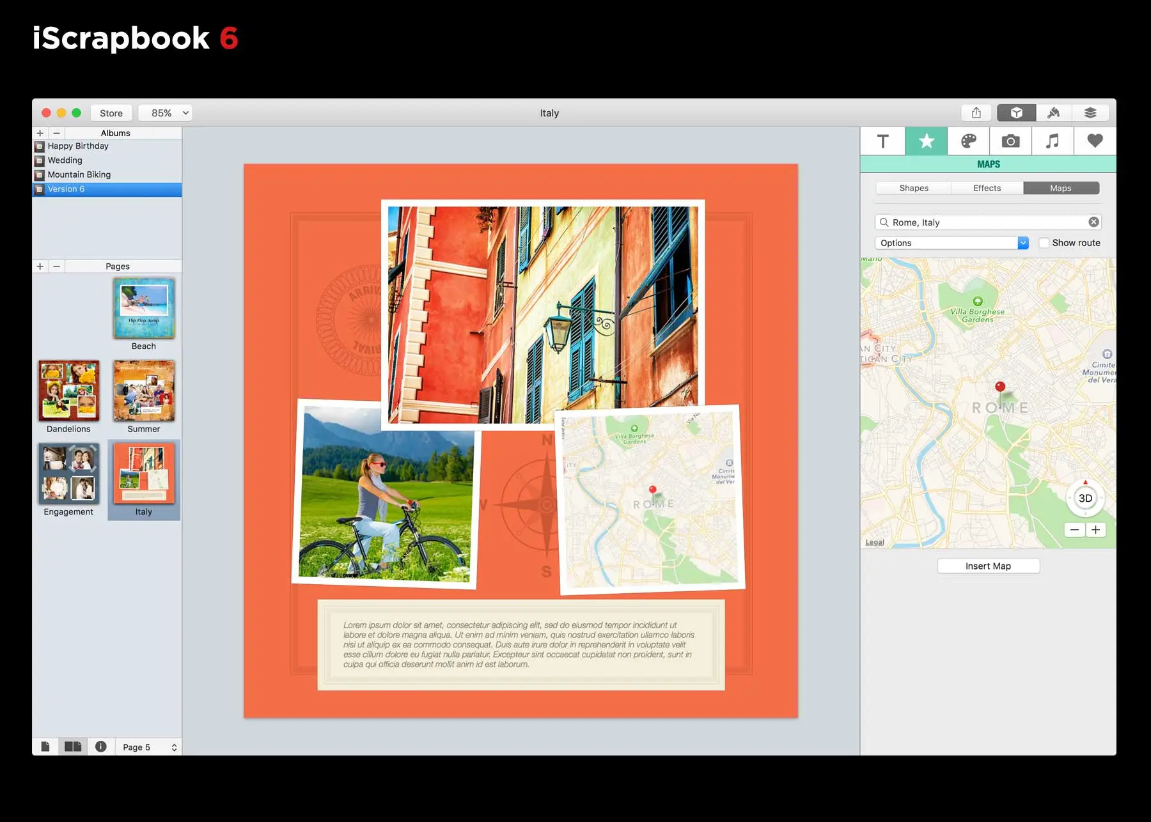Viewport: 1151px width, 822px height.
Task: Remove page with the minus button
Action: tap(57, 266)
